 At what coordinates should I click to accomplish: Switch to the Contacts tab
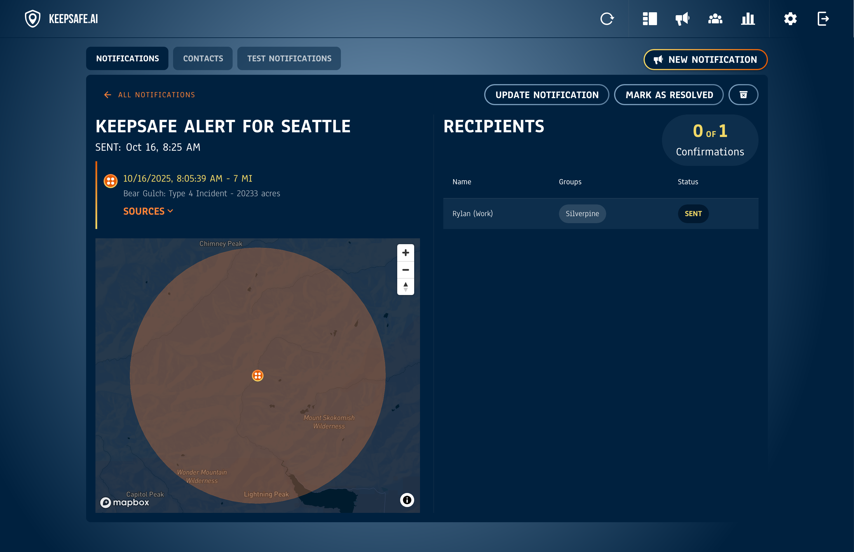tap(203, 58)
